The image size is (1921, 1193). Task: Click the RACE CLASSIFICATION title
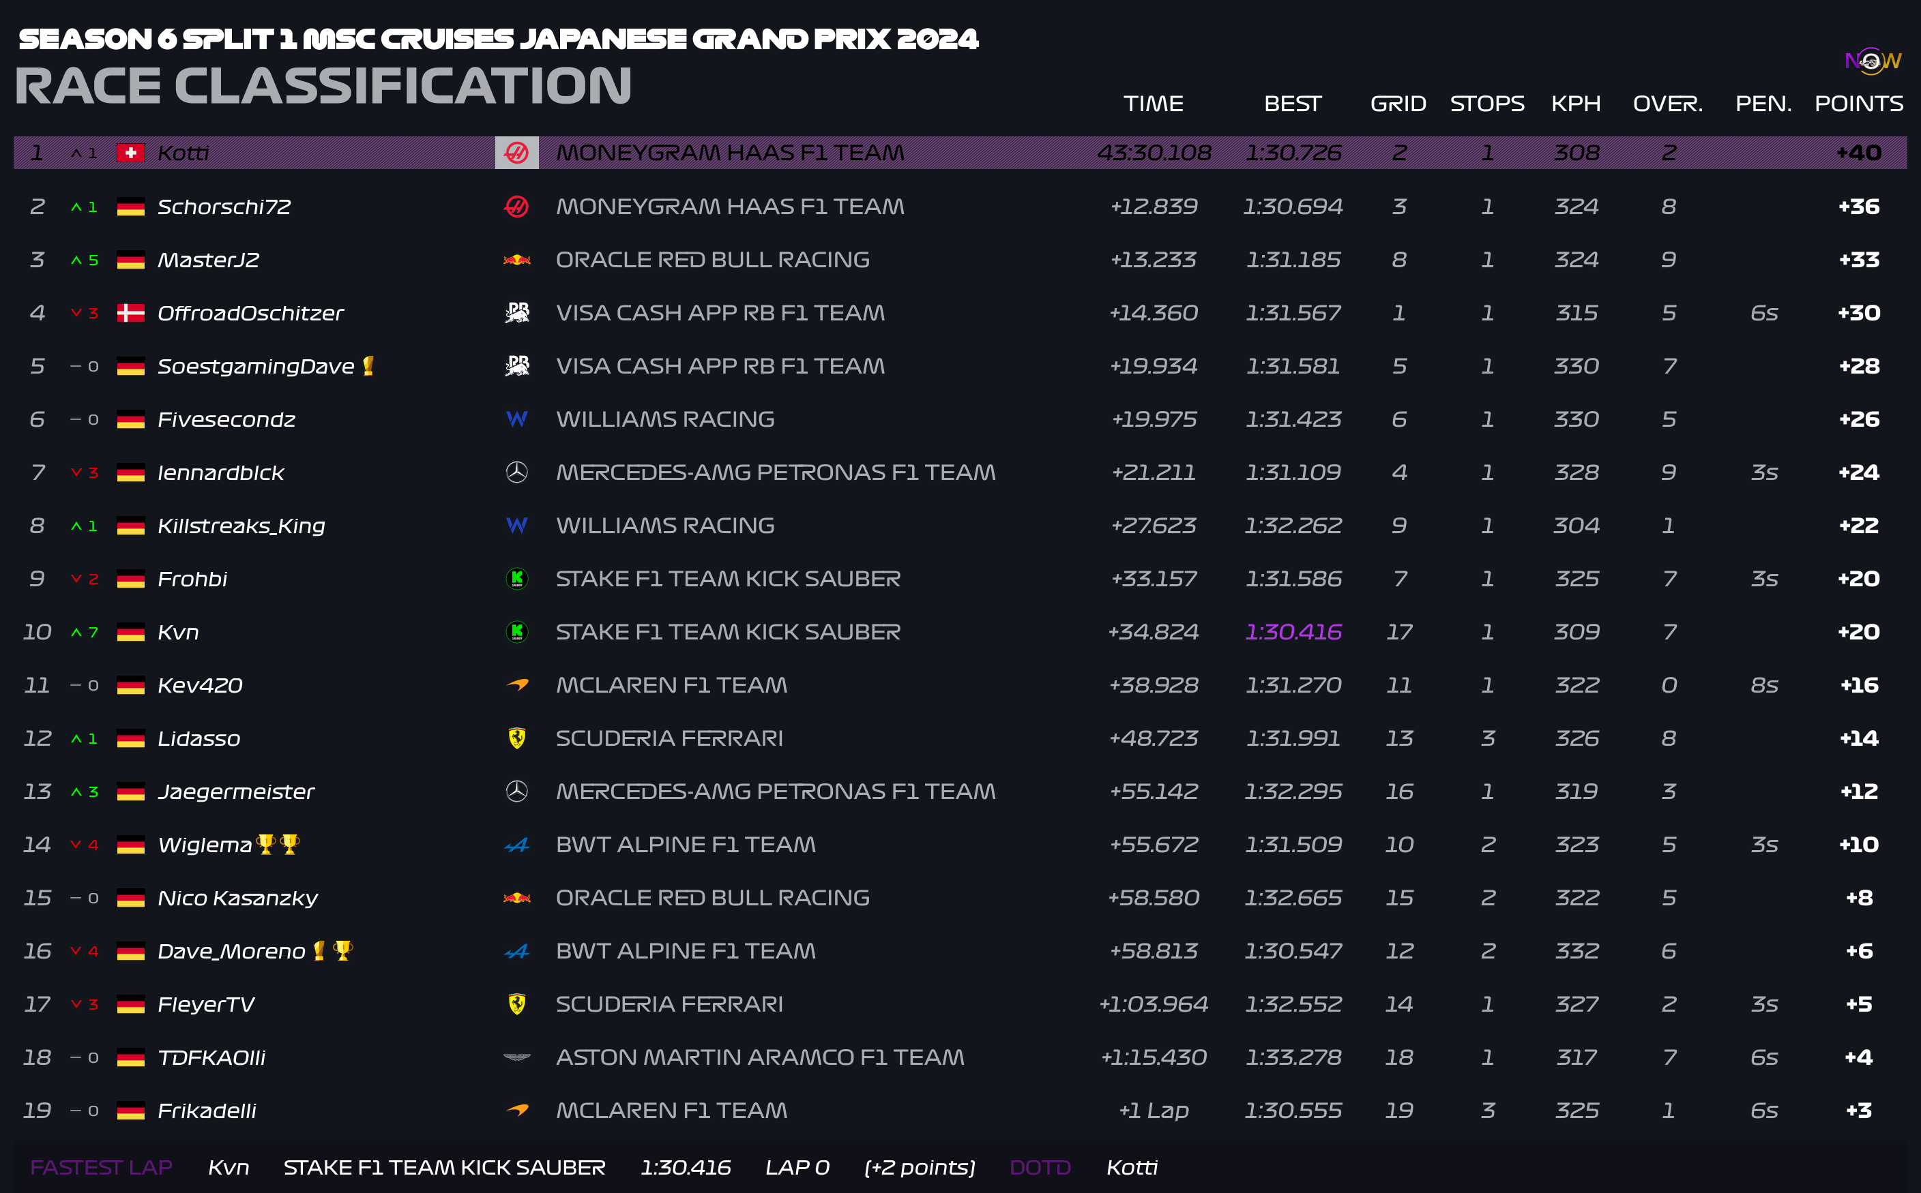point(323,85)
